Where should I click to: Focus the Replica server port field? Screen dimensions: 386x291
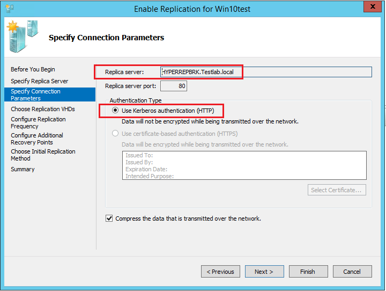(174, 86)
